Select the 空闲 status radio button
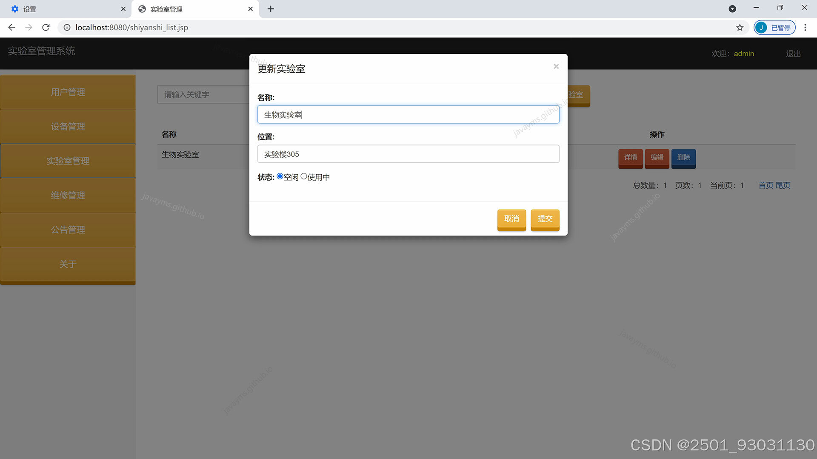The image size is (817, 459). coord(280,176)
